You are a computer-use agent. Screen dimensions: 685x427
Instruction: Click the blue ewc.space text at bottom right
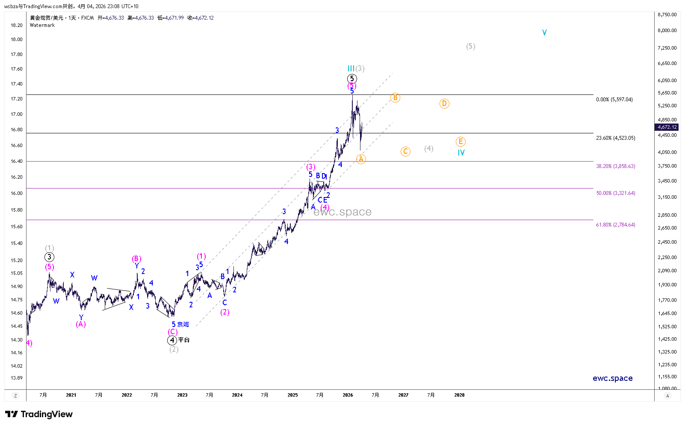[612, 378]
